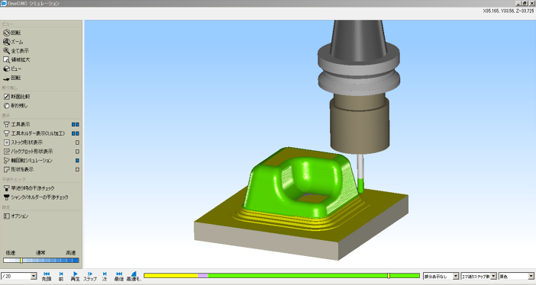Run シャンク/ホルダーの干渉チェック holder collision check
Screen dimensions: 536x285
(x=36, y=197)
